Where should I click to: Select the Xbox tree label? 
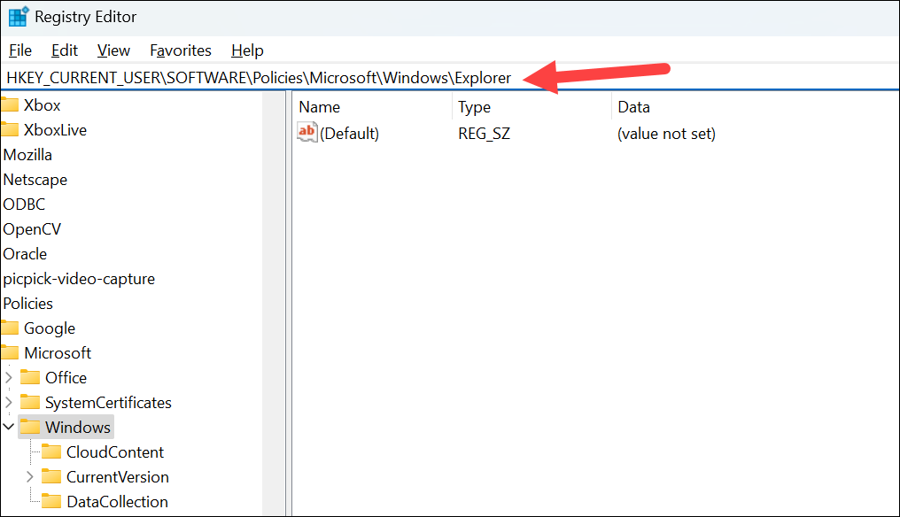pos(42,105)
